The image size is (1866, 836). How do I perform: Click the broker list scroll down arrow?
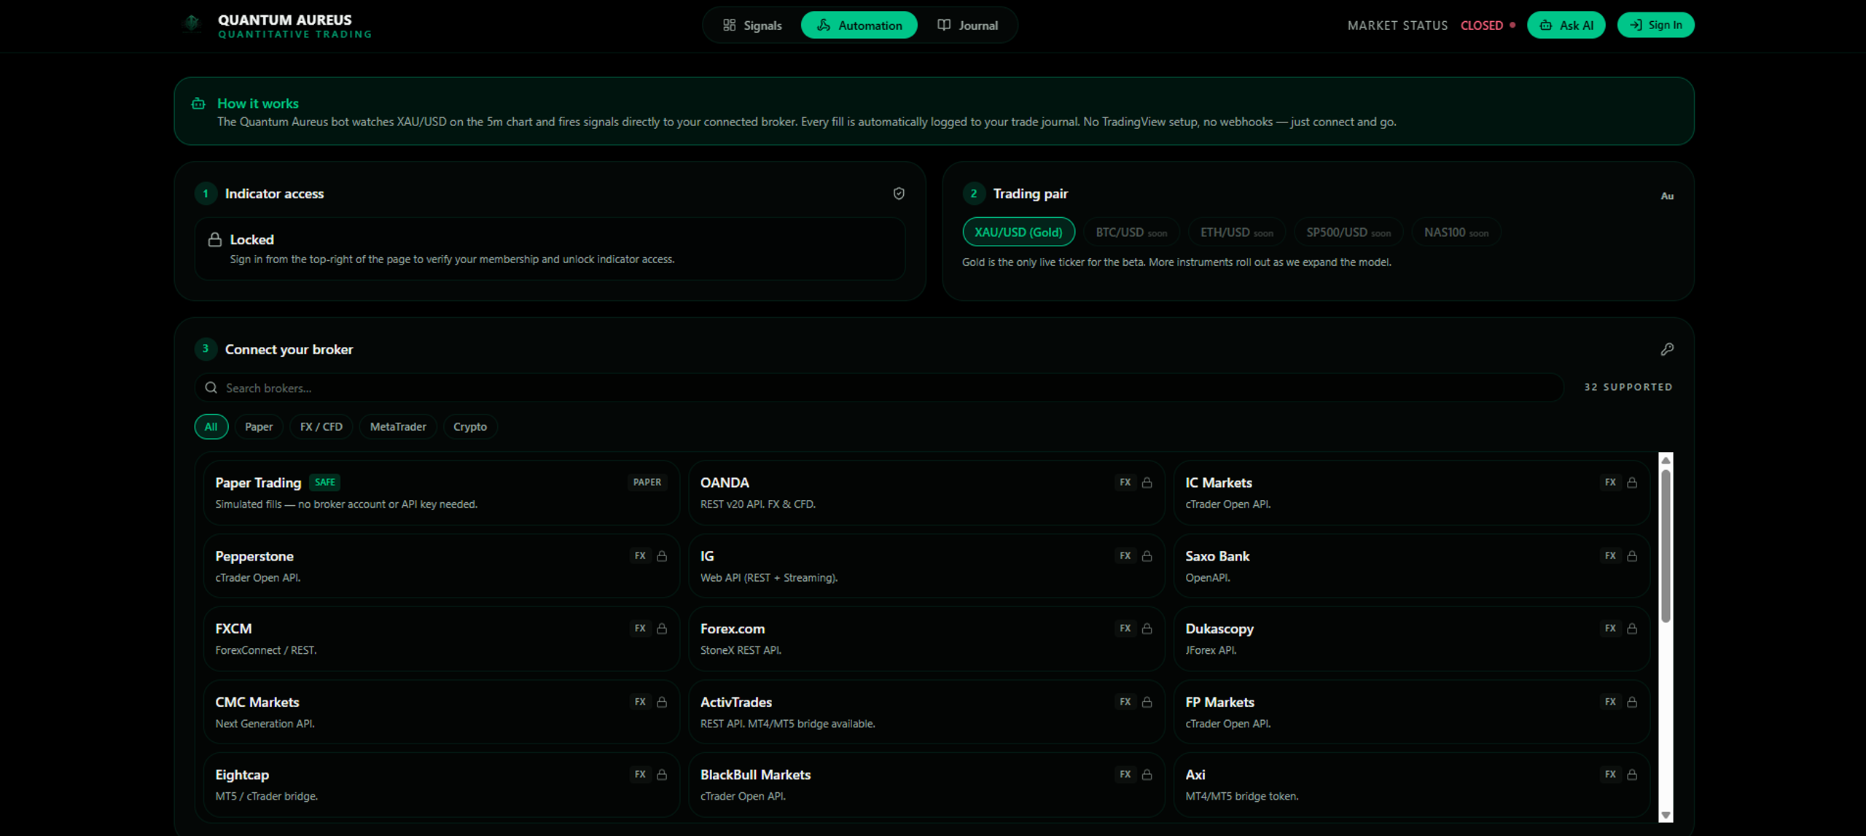click(x=1666, y=816)
